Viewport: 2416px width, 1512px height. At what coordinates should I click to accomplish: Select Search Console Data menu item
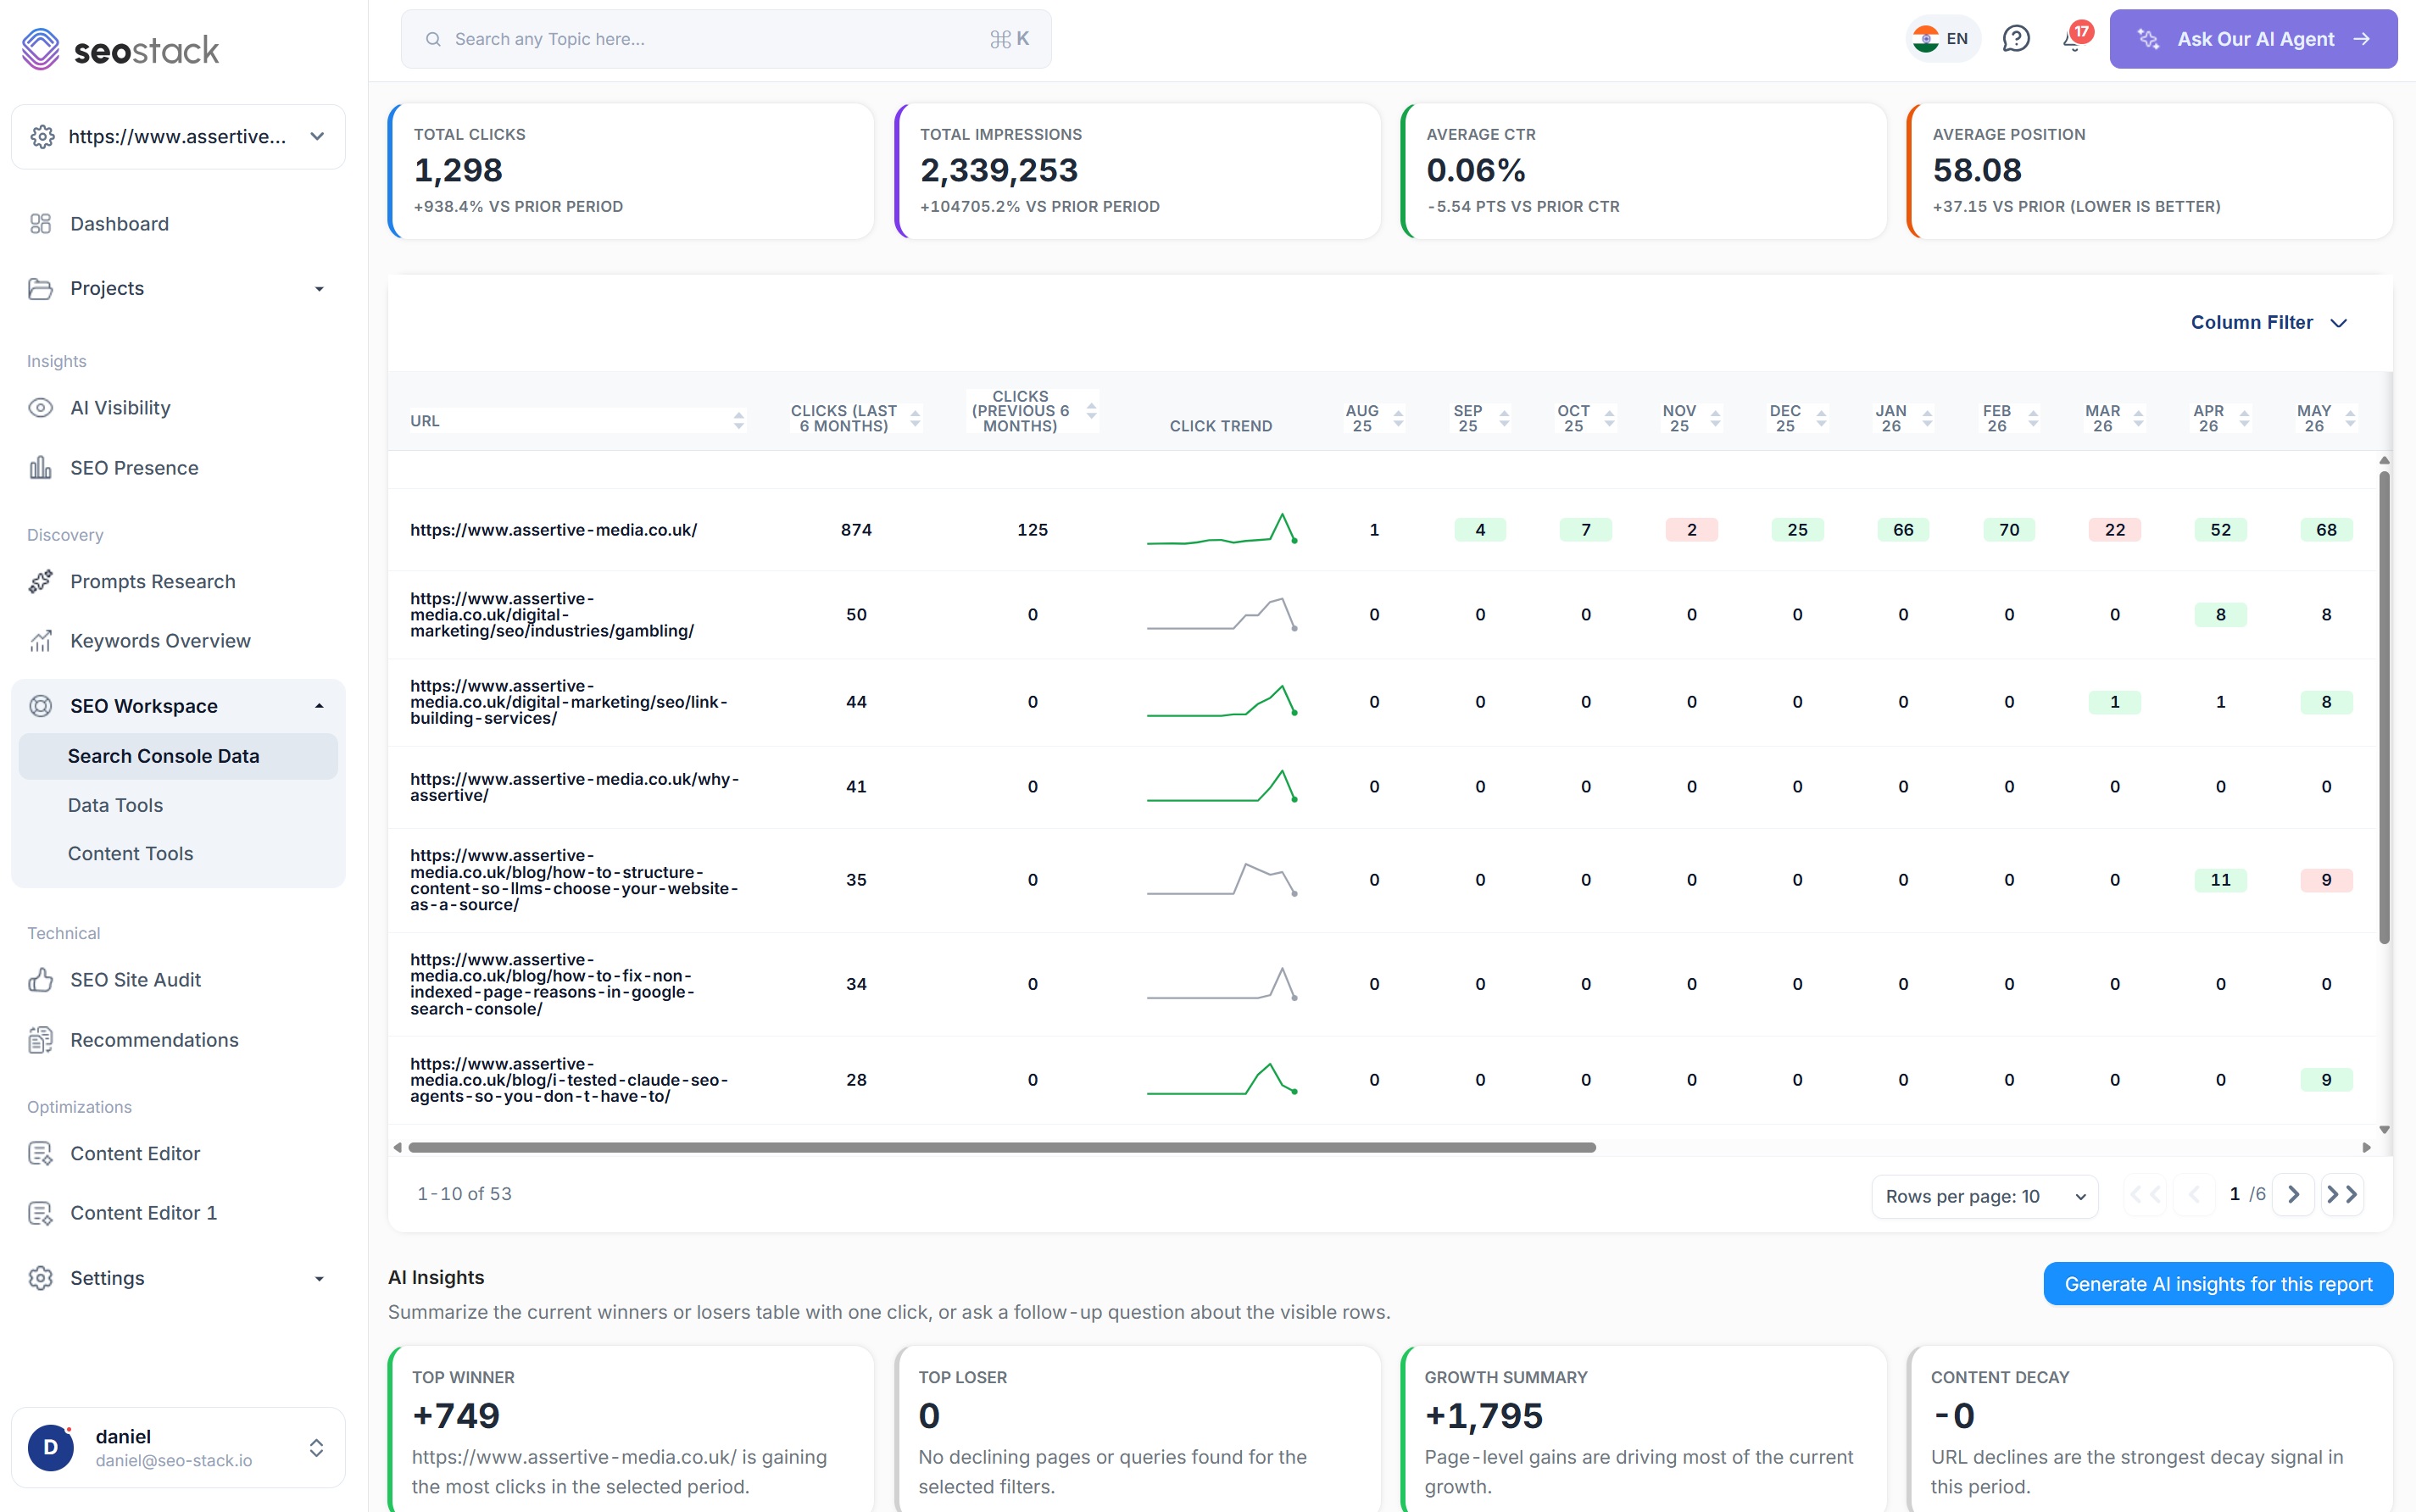178,756
